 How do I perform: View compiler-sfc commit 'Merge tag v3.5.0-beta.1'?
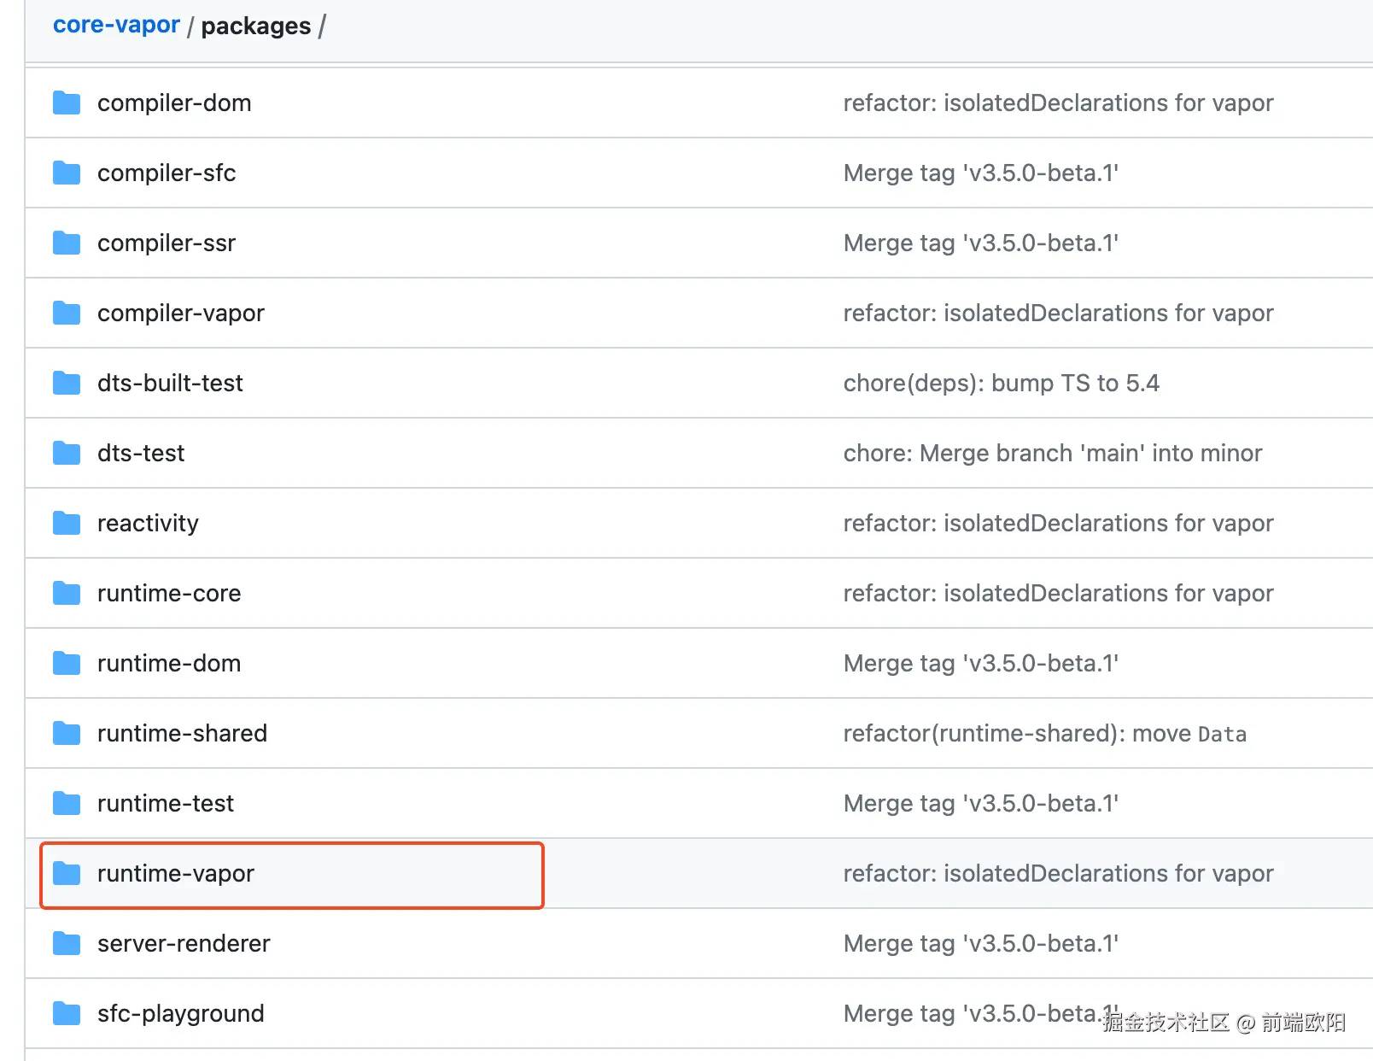click(x=981, y=173)
